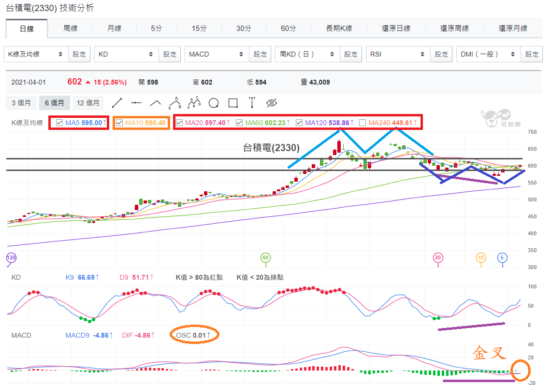
Task: Select the A-B-C-D wave drawing tool
Action: [x=194, y=102]
